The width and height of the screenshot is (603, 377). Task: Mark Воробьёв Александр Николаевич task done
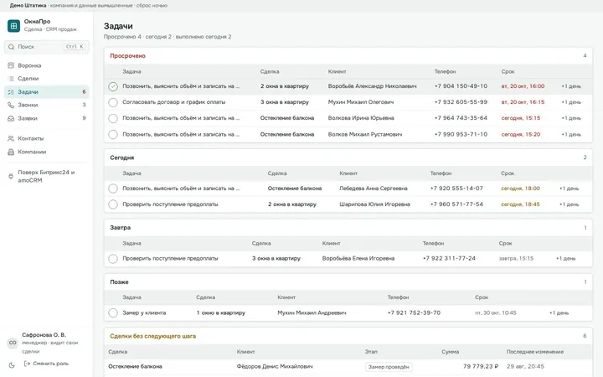(113, 86)
